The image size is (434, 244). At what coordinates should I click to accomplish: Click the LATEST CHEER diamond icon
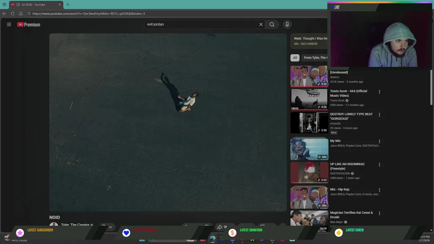(x=339, y=232)
